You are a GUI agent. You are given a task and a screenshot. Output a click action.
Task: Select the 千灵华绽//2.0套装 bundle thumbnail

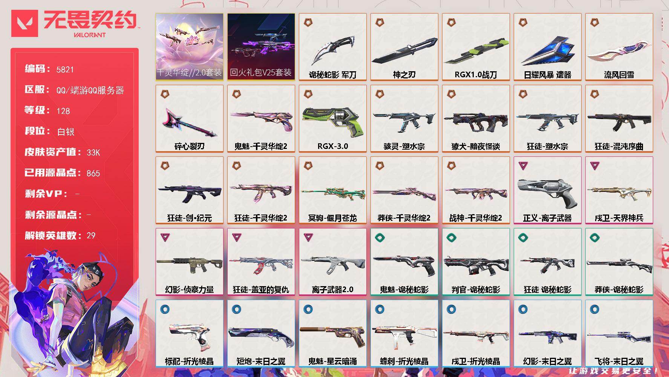(x=189, y=47)
